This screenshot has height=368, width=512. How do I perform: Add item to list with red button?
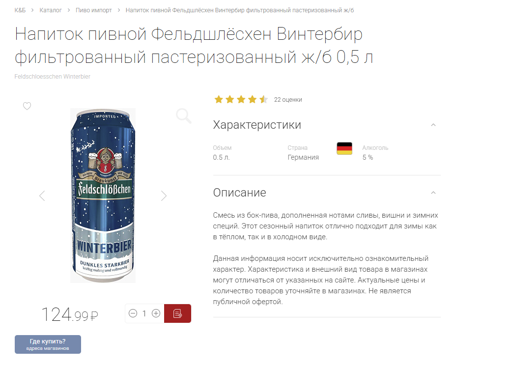coord(177,313)
